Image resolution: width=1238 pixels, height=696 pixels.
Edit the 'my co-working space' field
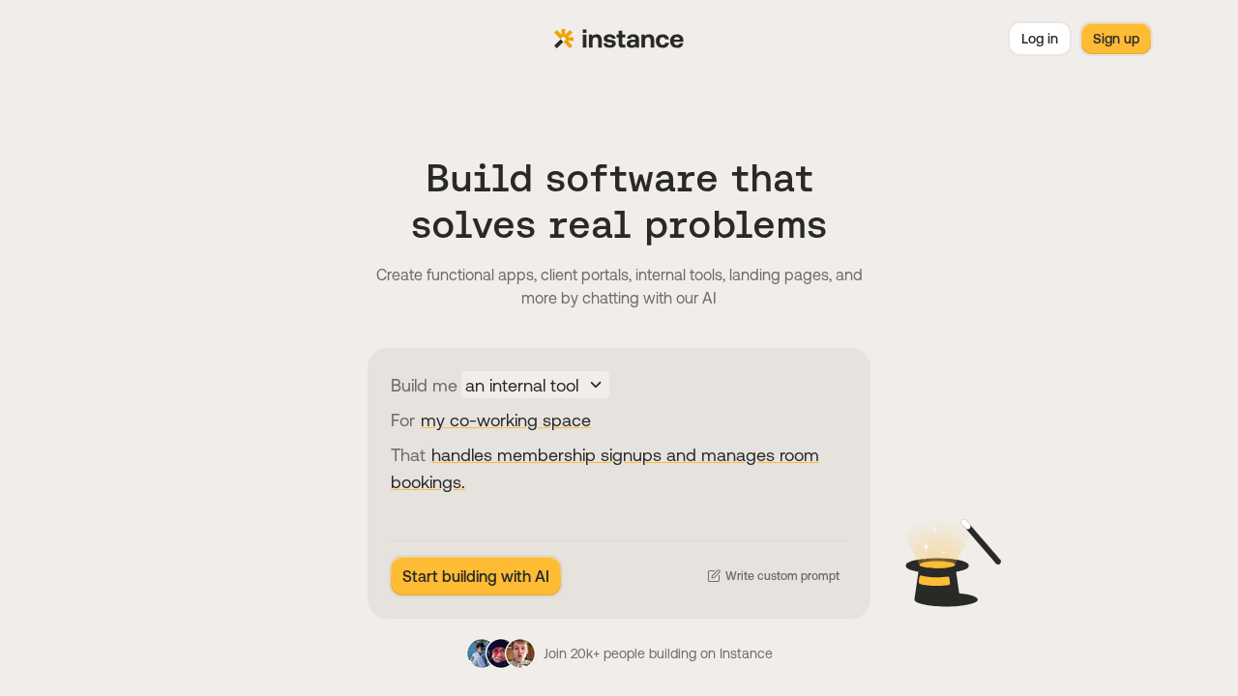click(505, 420)
